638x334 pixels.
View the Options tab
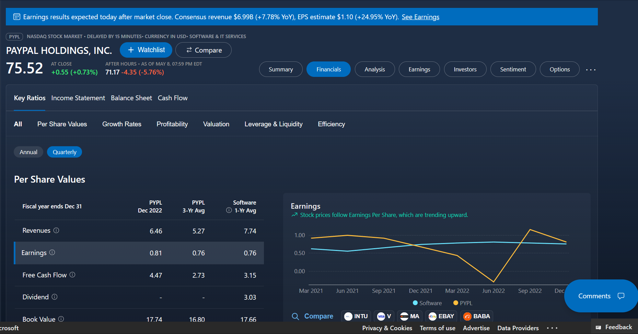560,69
